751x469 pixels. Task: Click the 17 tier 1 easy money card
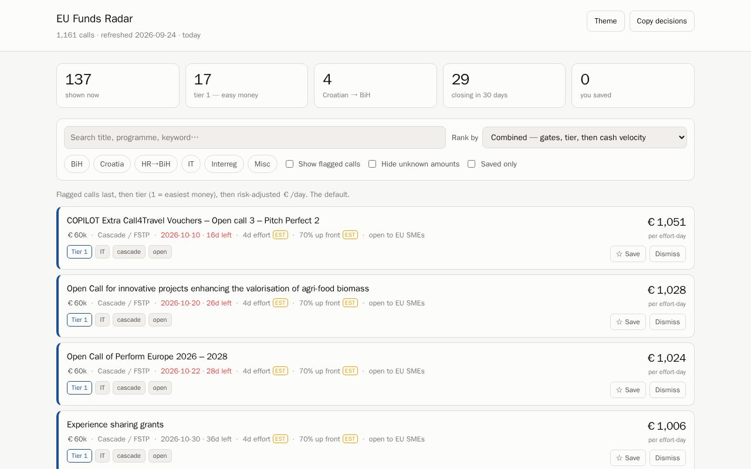246,86
